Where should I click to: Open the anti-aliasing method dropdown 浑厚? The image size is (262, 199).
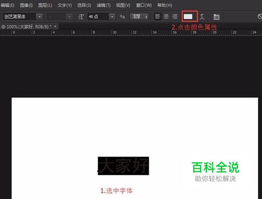[x=139, y=17]
